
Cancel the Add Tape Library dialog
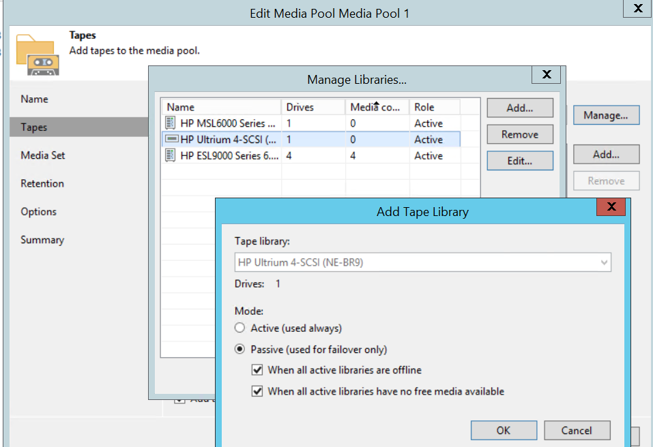point(577,431)
